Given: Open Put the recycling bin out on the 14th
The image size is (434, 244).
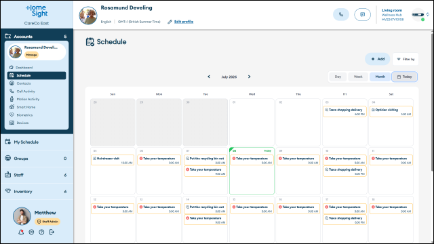Looking at the screenshot, I should click(x=205, y=209).
